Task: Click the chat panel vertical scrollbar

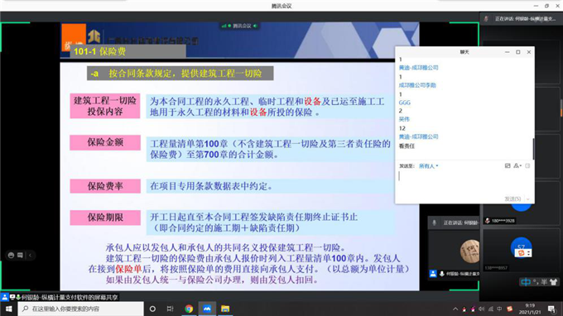Action: [x=533, y=149]
